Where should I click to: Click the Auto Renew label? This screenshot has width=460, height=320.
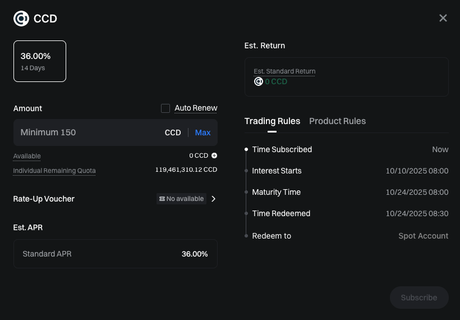pos(196,108)
